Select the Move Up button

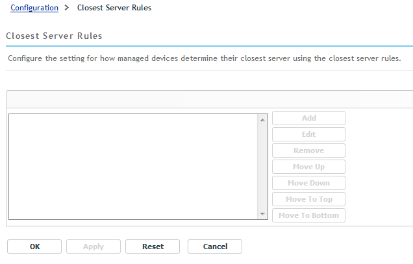coord(308,167)
